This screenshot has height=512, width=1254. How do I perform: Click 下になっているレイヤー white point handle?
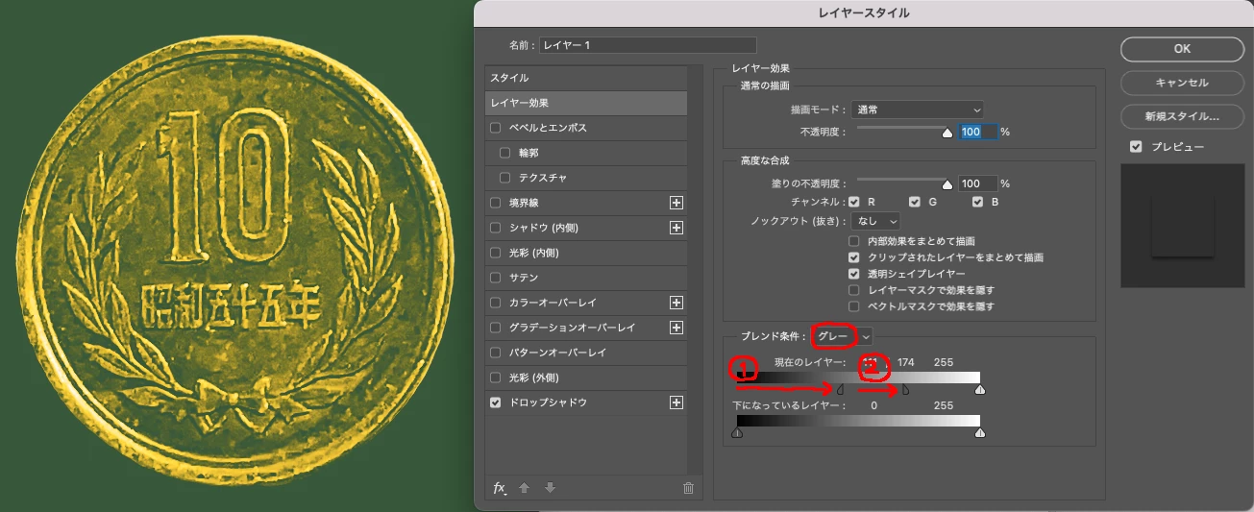pyautogui.click(x=980, y=433)
